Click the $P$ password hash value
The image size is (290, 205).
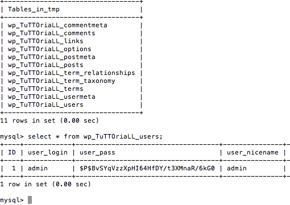point(147,168)
